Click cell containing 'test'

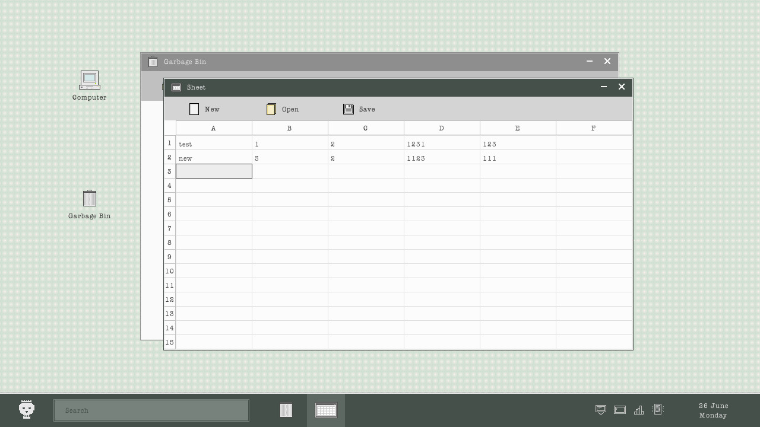click(214, 144)
